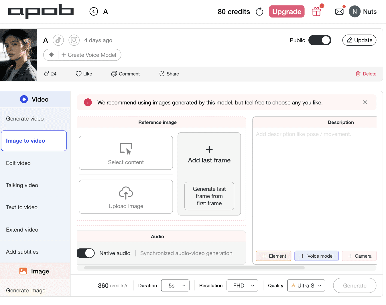Dismiss the recommendation notice
This screenshot has width=386, height=305.
pyautogui.click(x=365, y=102)
